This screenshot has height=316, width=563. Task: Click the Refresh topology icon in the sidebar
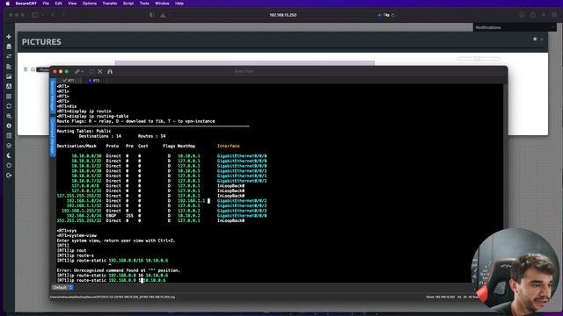point(9,106)
